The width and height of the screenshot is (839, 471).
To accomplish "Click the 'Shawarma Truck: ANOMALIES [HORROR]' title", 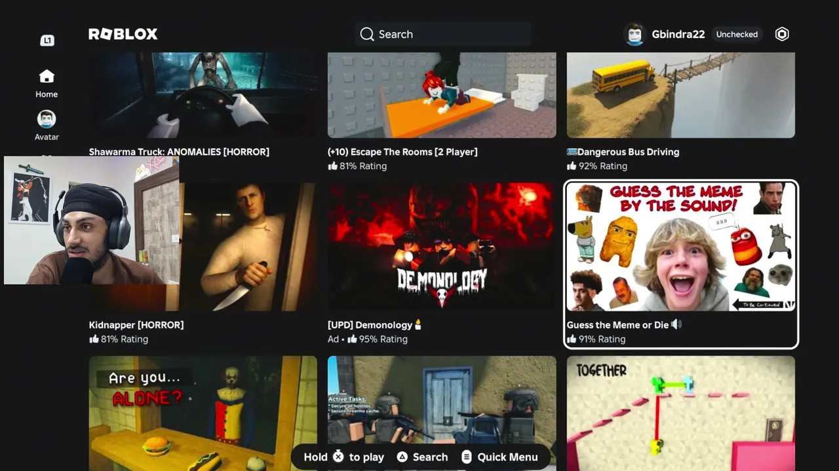I will (179, 152).
